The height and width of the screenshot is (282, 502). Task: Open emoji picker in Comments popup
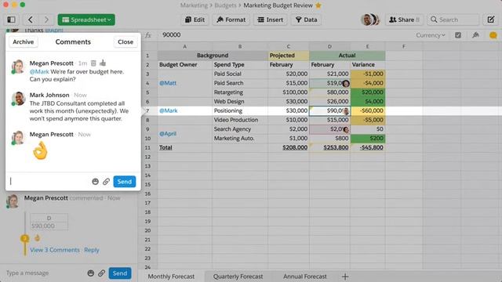[95, 182]
